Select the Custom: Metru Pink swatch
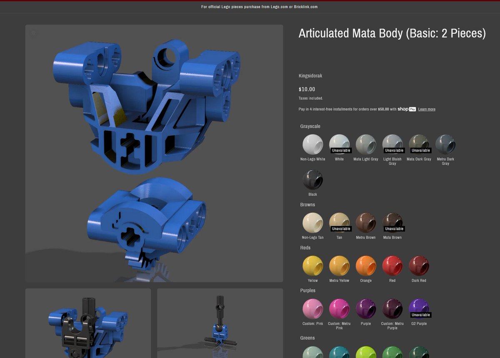The width and height of the screenshot is (500, 358). tap(339, 309)
